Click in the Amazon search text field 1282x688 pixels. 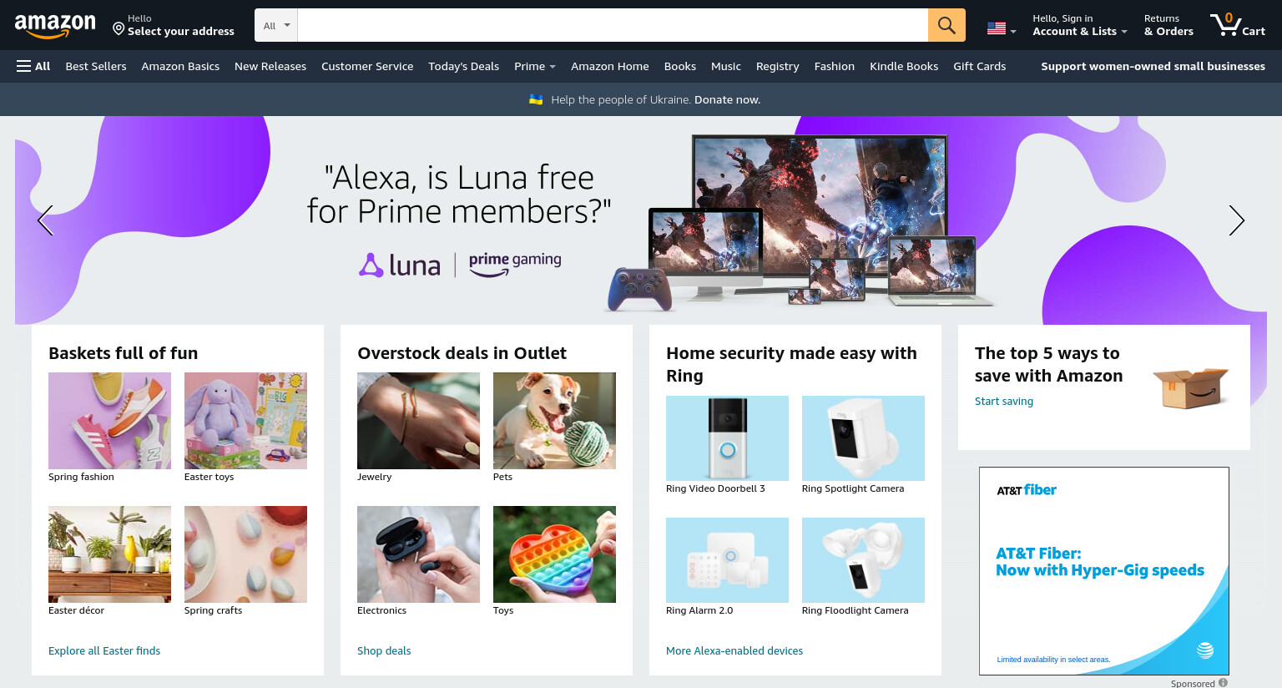click(x=613, y=25)
